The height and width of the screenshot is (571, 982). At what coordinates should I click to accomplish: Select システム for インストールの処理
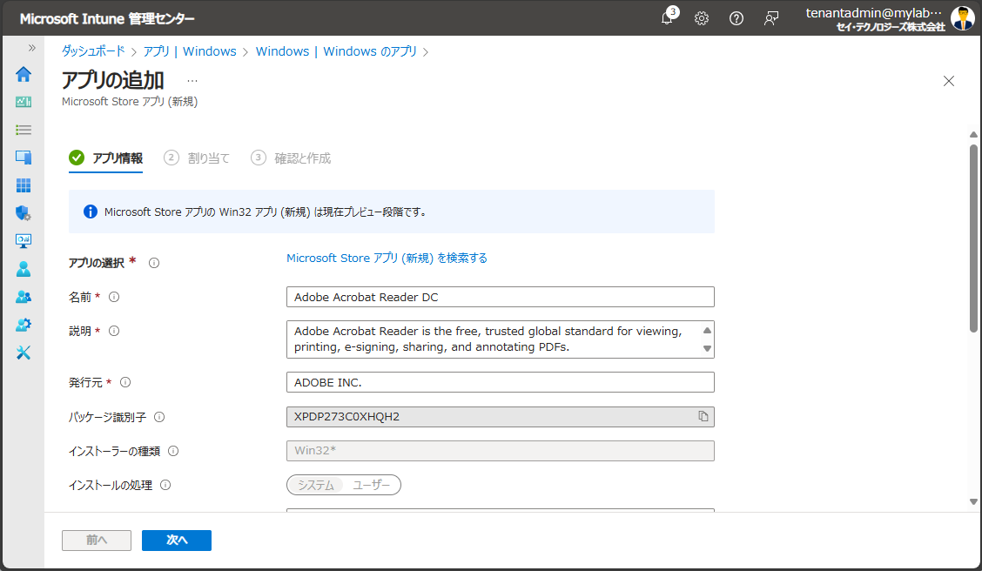pyautogui.click(x=315, y=485)
